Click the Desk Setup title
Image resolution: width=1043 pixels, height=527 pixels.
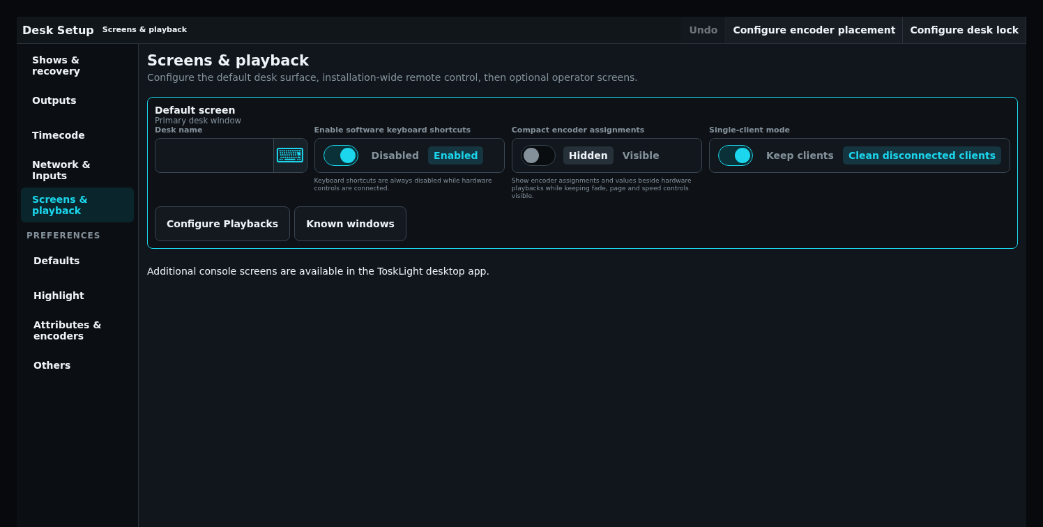click(x=58, y=30)
